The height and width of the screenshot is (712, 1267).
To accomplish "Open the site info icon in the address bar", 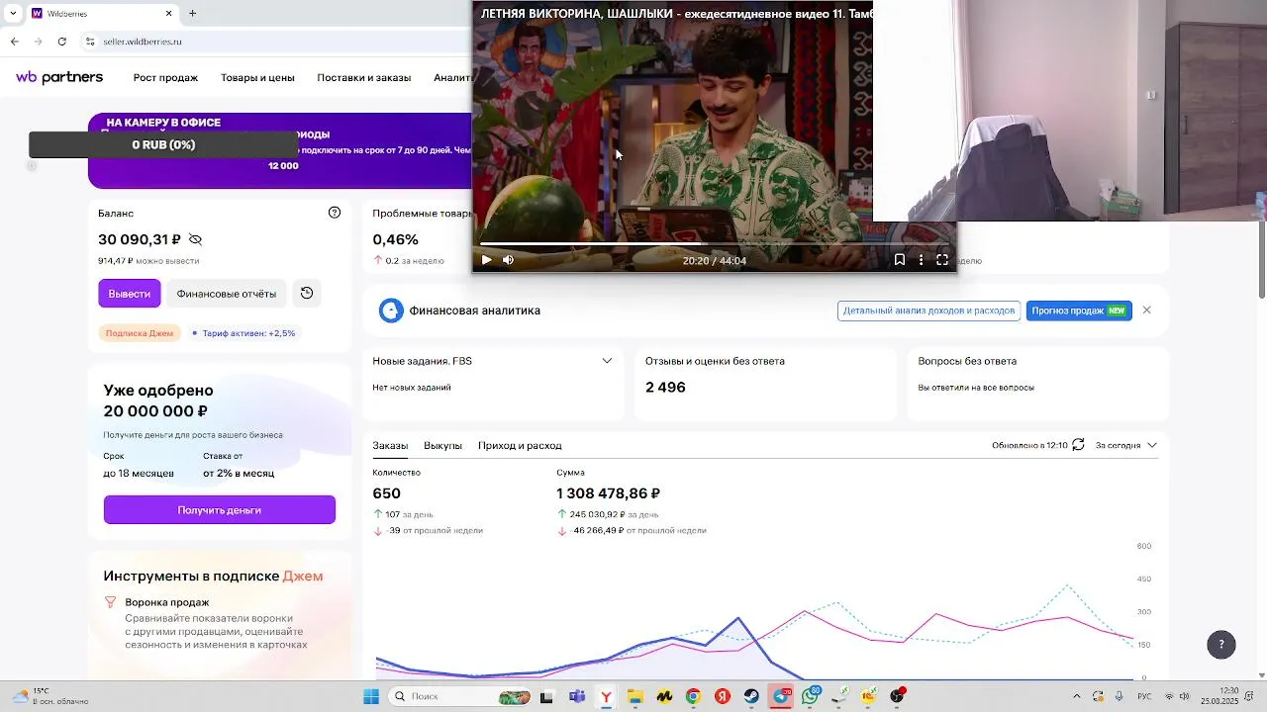I will point(90,42).
